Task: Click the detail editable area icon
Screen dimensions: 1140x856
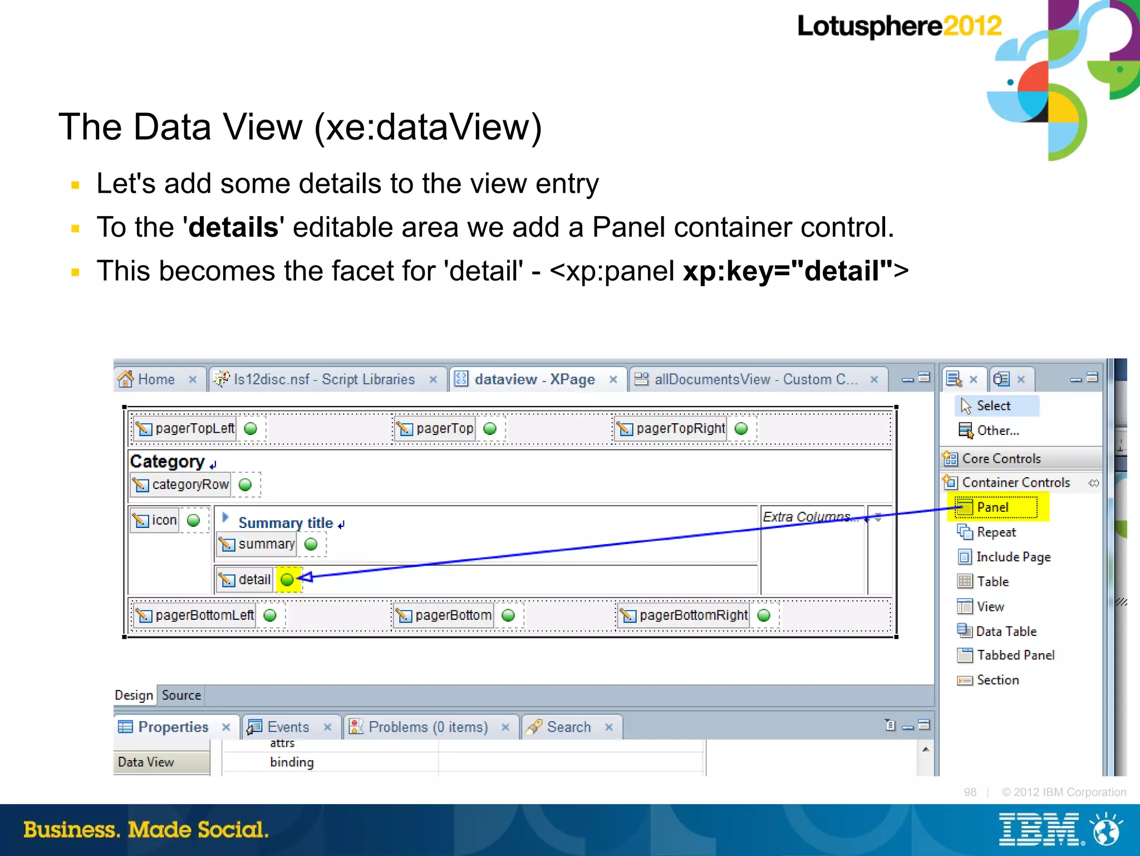Action: coord(227,580)
